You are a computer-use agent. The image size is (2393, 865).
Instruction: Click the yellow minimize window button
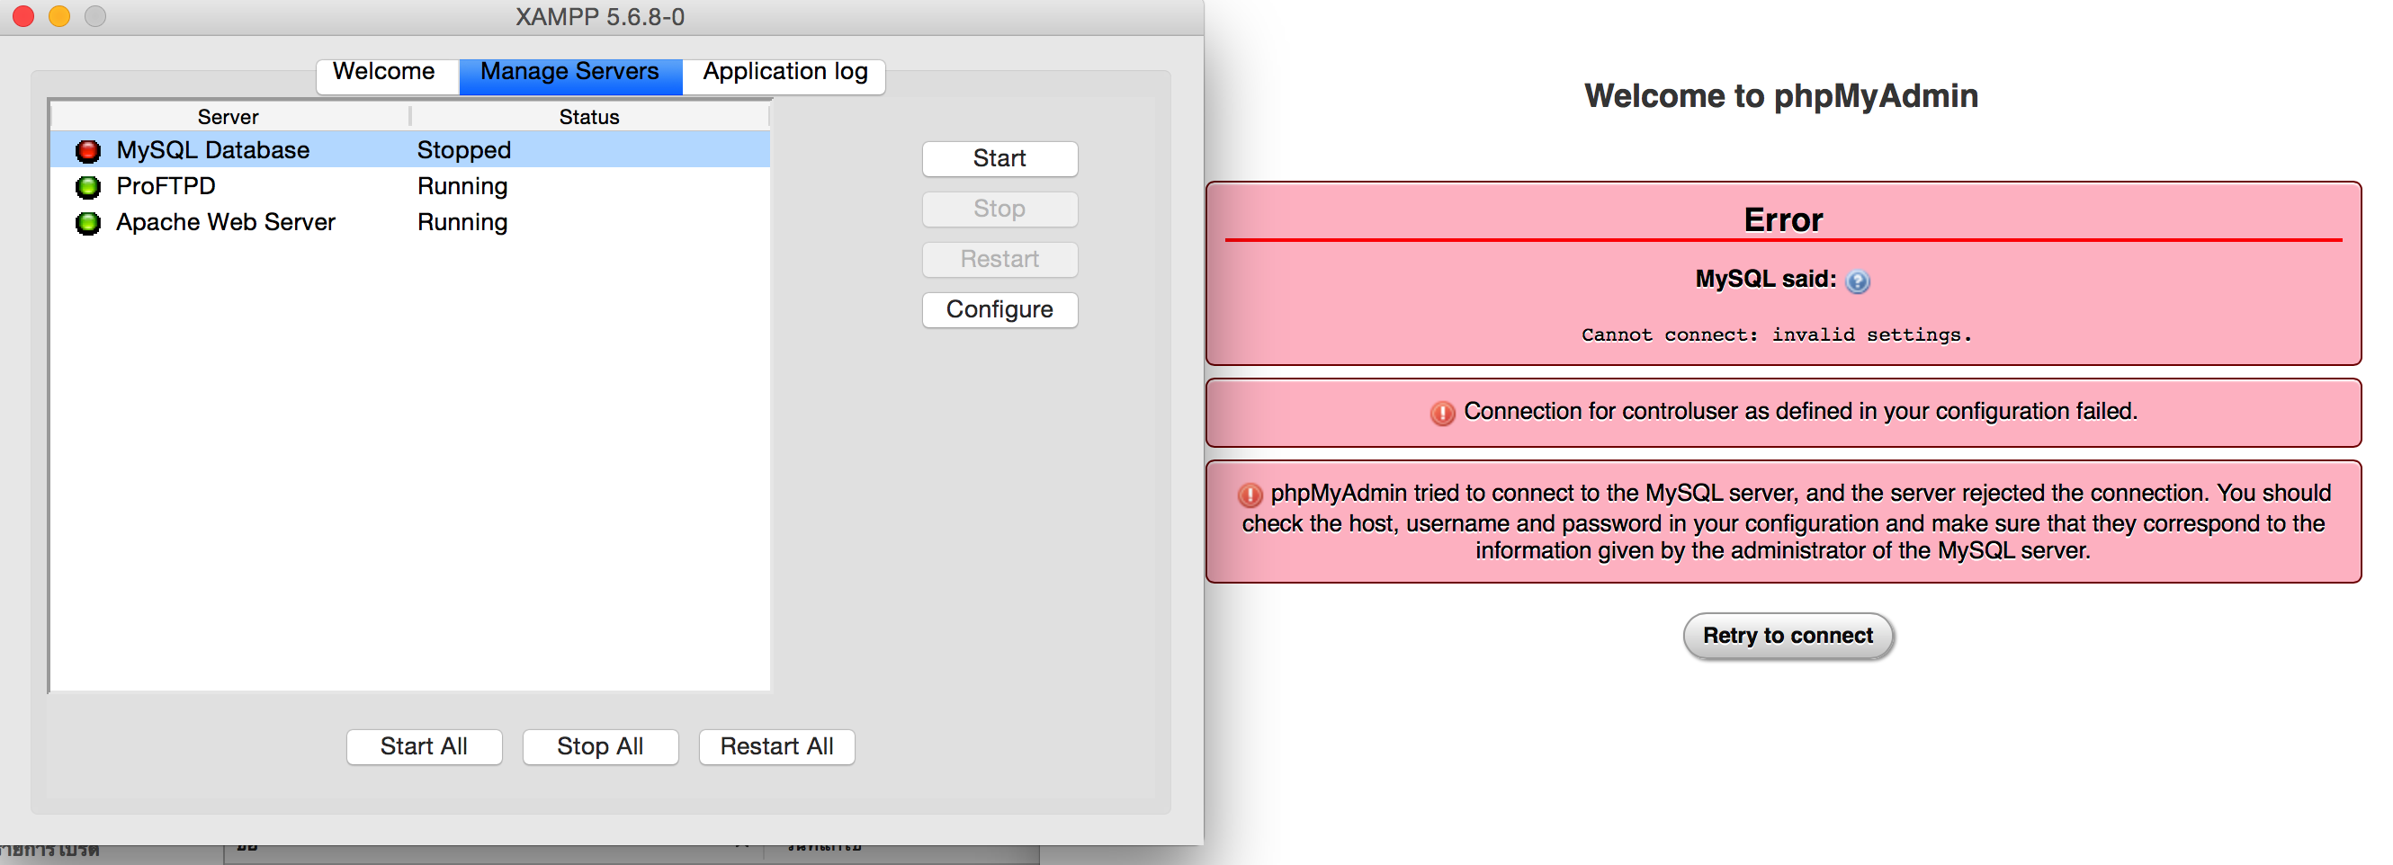pos(59,16)
